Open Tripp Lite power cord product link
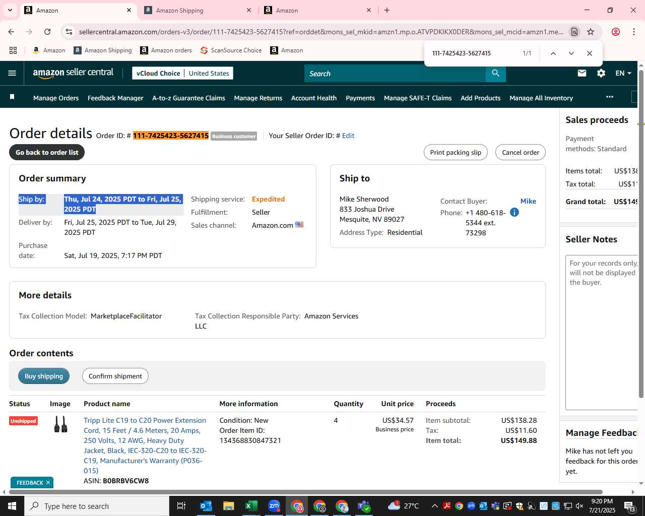The width and height of the screenshot is (645, 516). (145, 445)
